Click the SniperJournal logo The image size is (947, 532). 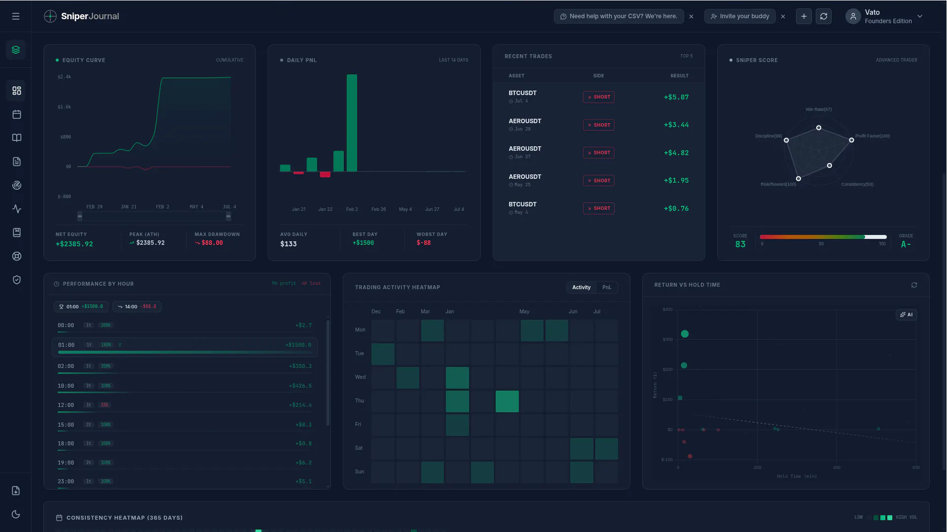pyautogui.click(x=81, y=16)
